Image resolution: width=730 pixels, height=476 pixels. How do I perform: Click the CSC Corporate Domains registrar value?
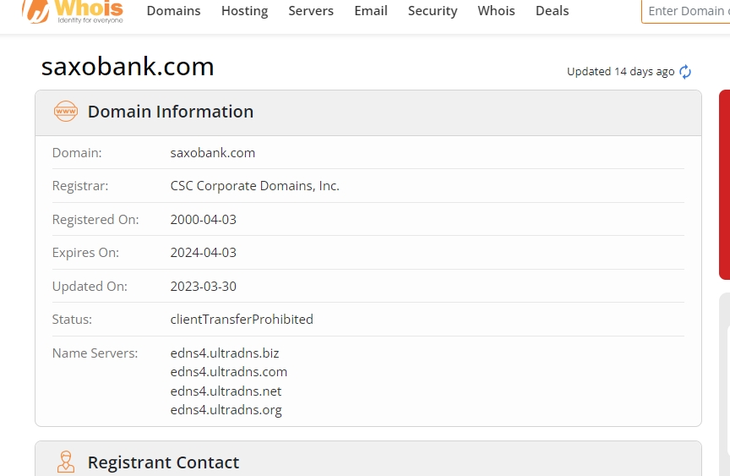[x=254, y=186]
